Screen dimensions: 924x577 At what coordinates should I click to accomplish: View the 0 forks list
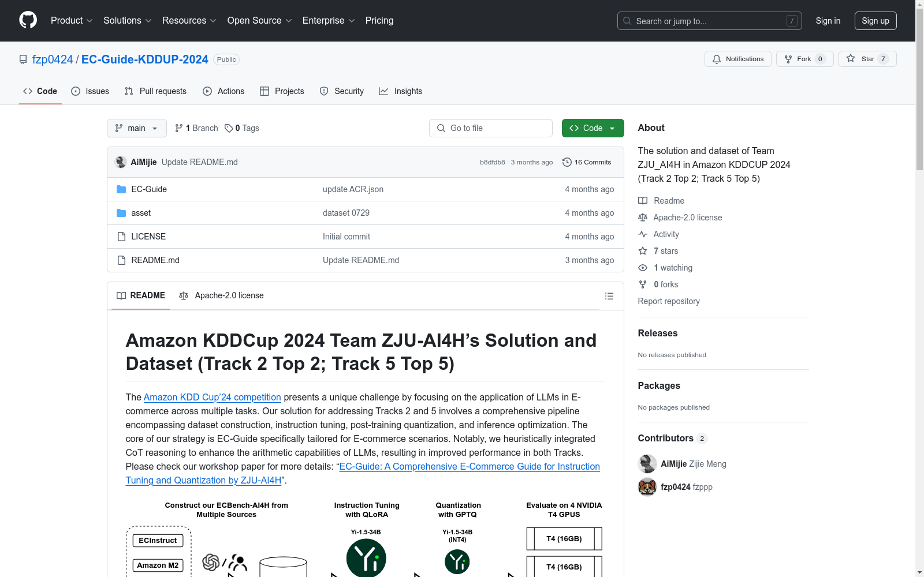pyautogui.click(x=658, y=284)
